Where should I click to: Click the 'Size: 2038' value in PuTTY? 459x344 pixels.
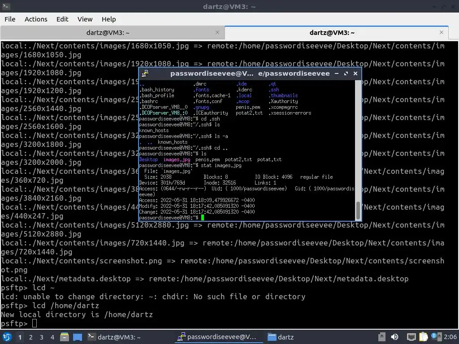tap(158, 176)
